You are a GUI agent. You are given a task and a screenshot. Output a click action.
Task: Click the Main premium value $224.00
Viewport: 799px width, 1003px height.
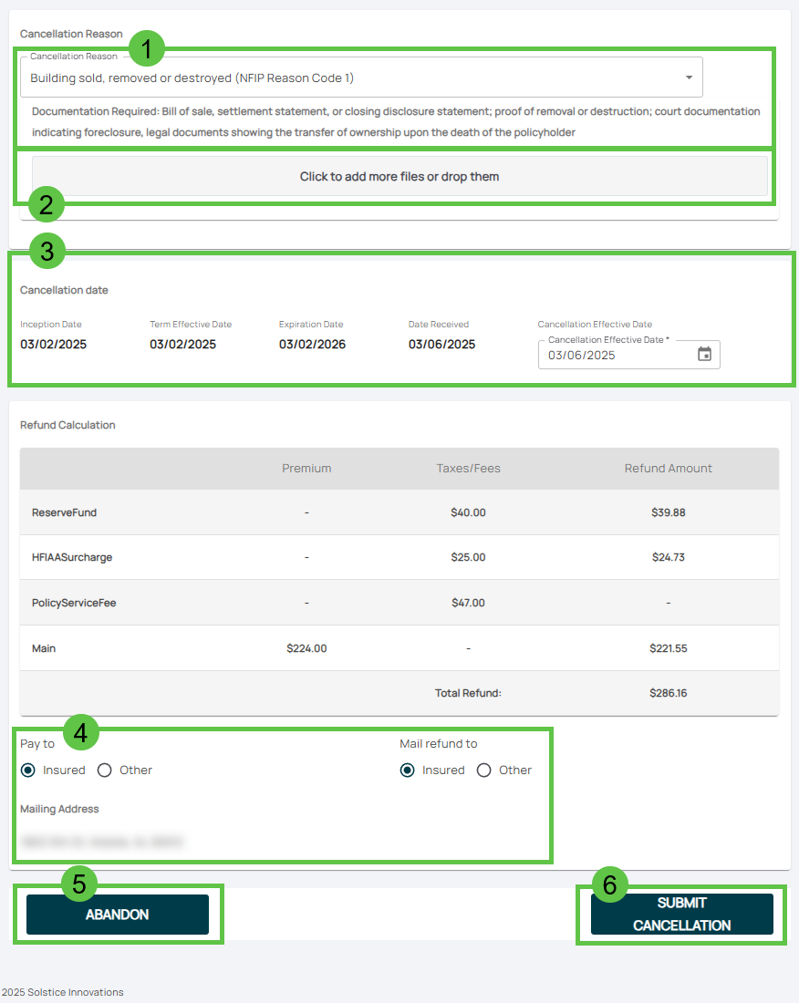click(x=306, y=648)
